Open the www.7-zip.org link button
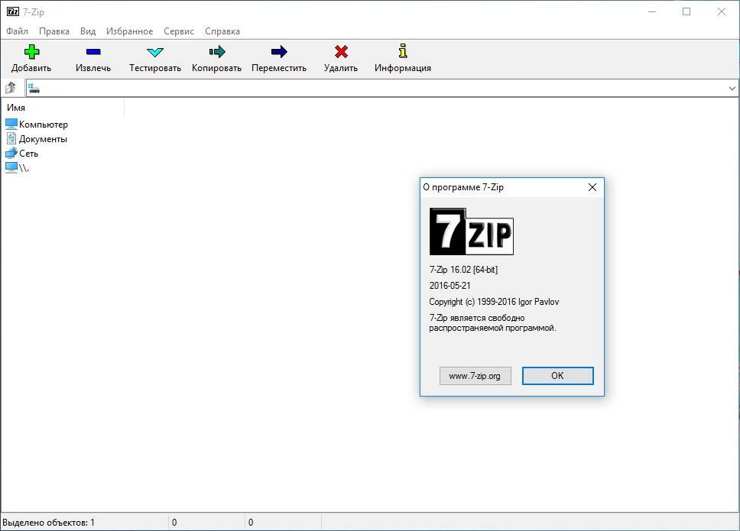 (475, 376)
